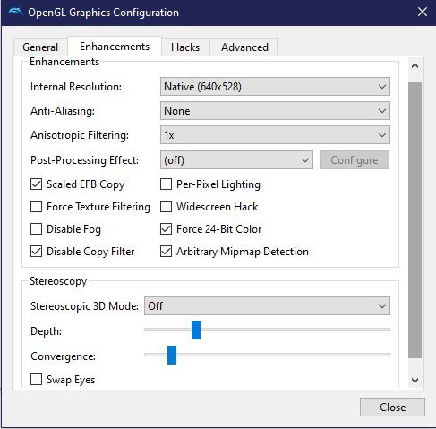Click the Close button at the bottom
The height and width of the screenshot is (429, 436).
pyautogui.click(x=392, y=407)
